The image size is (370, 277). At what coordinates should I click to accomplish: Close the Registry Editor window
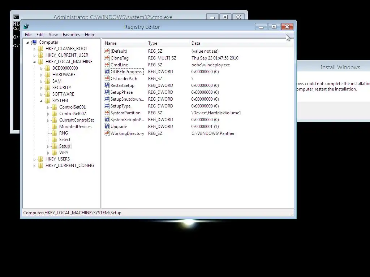pos(287,27)
